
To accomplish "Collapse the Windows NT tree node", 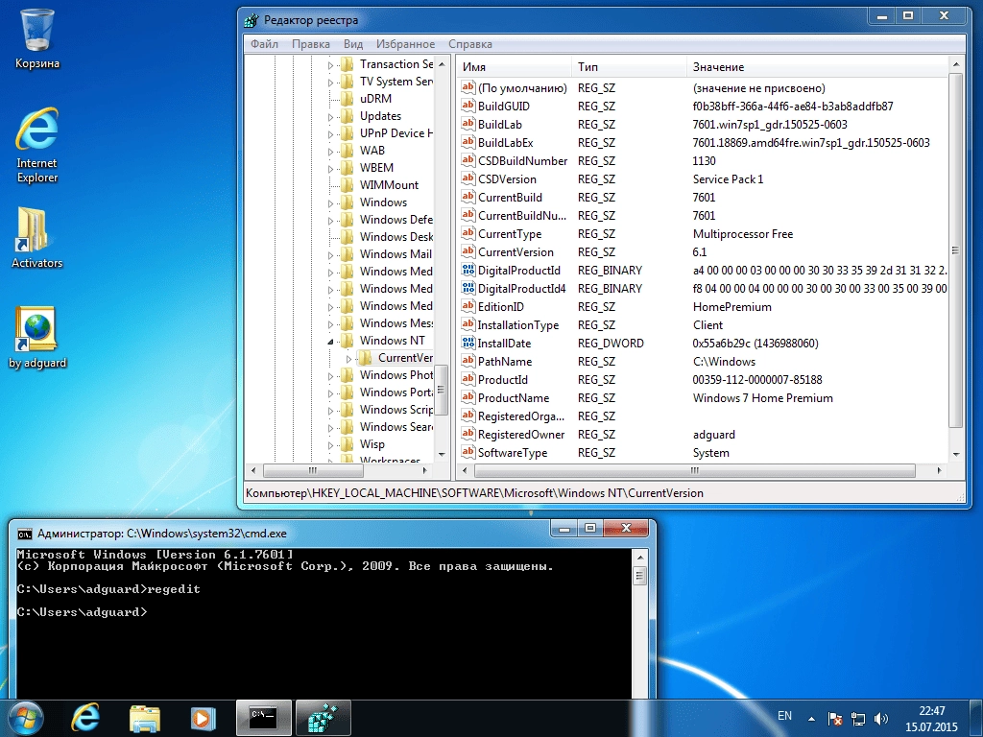I will 330,342.
